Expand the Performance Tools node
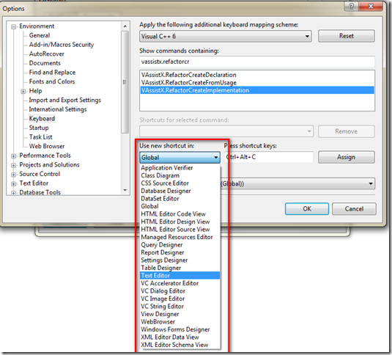The height and width of the screenshot is (355, 392). 13,156
